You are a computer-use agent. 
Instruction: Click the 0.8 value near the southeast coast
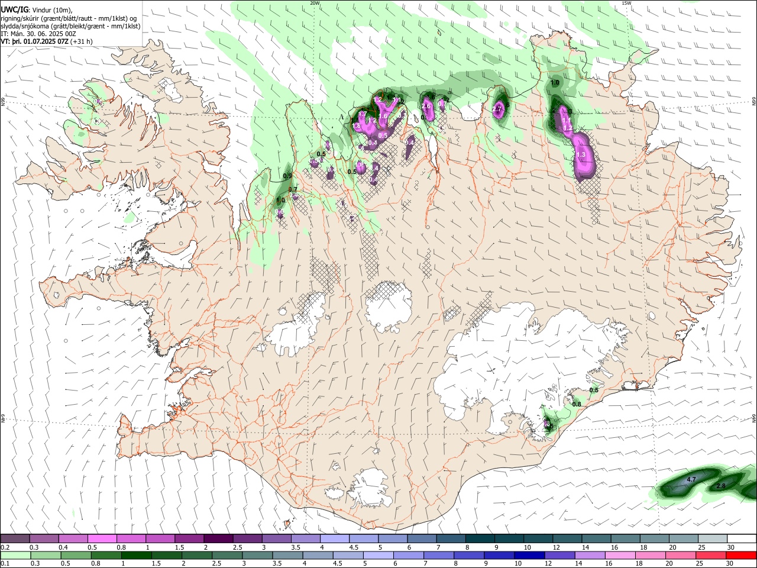click(x=577, y=404)
